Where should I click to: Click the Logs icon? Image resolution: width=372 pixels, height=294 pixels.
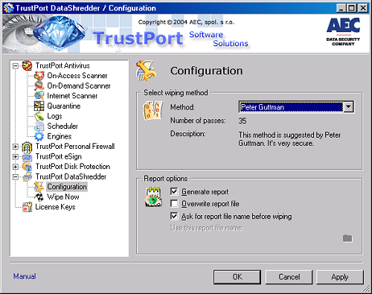click(x=39, y=116)
